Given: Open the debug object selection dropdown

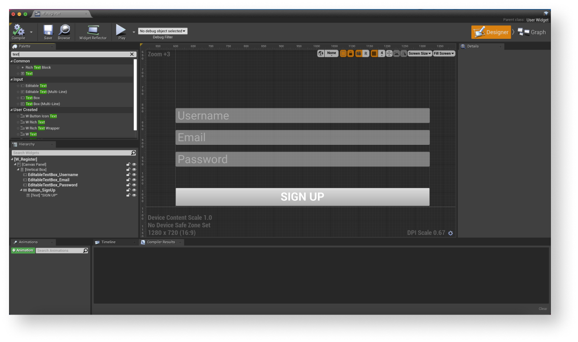Looking at the screenshot, I should pos(163,31).
